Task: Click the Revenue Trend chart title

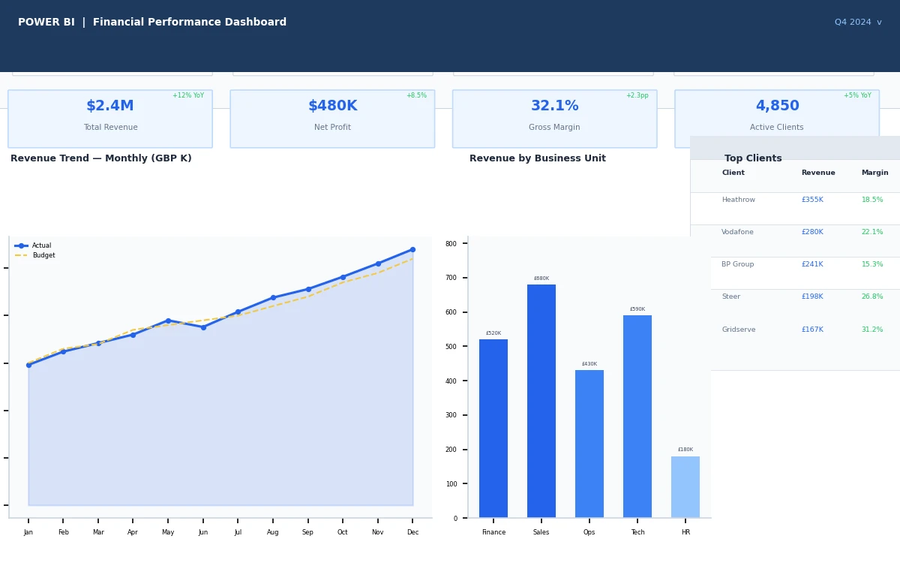Action: coord(101,158)
